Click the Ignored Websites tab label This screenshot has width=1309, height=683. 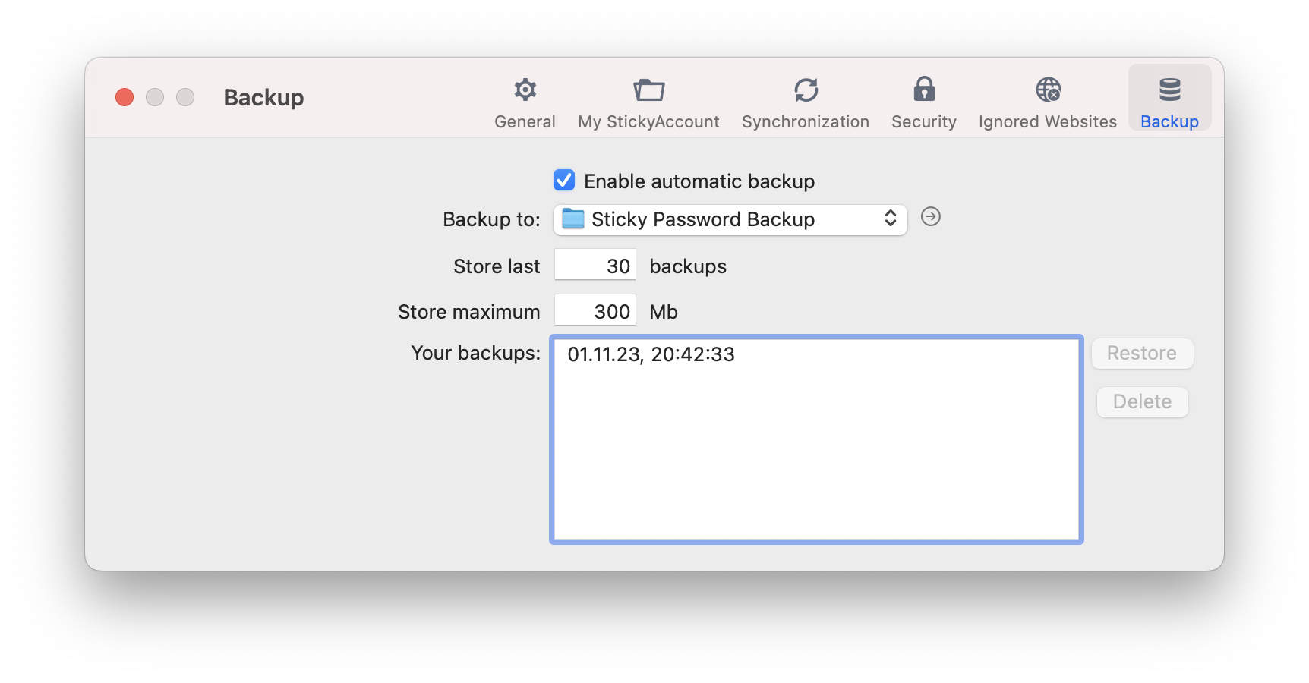[1047, 121]
